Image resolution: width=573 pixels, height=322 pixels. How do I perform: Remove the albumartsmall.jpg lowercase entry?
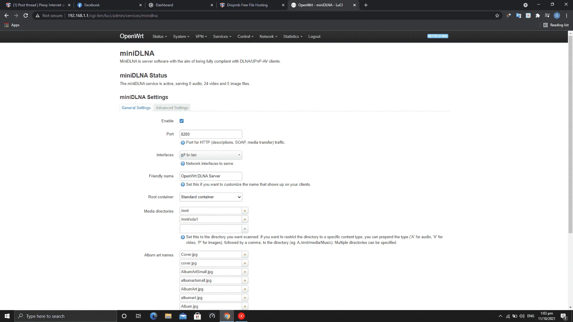(245, 281)
